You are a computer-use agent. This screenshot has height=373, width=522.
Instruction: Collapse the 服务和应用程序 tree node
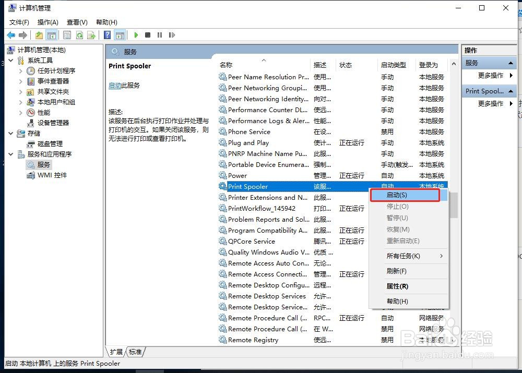pyautogui.click(x=10, y=154)
